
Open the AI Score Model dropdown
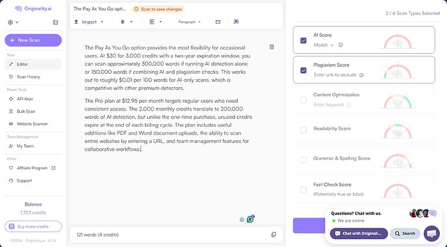(323, 45)
